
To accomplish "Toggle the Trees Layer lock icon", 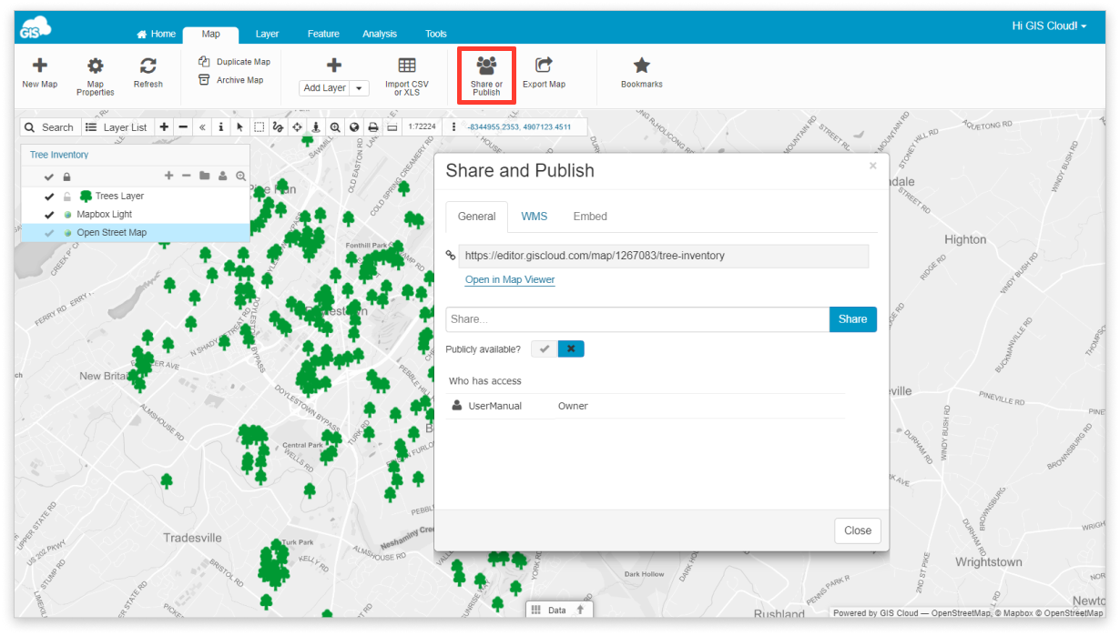I will 66,197.
